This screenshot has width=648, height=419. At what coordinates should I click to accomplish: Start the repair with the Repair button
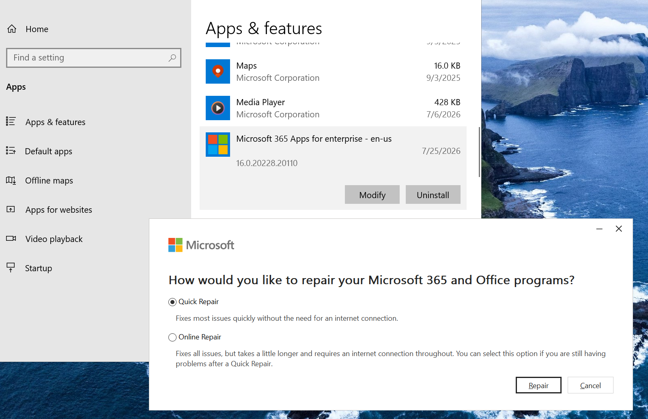click(x=538, y=385)
